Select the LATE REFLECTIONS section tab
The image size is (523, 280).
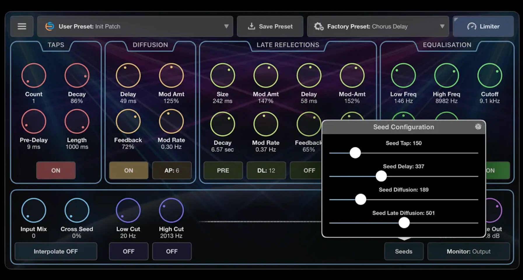pyautogui.click(x=288, y=45)
